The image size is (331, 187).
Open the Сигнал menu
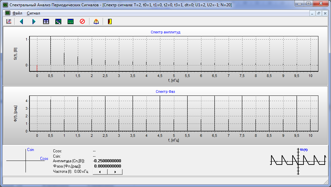pos(33,13)
